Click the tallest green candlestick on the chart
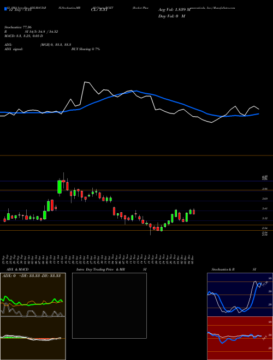The width and height of the screenshot is (273, 360). click(60, 187)
